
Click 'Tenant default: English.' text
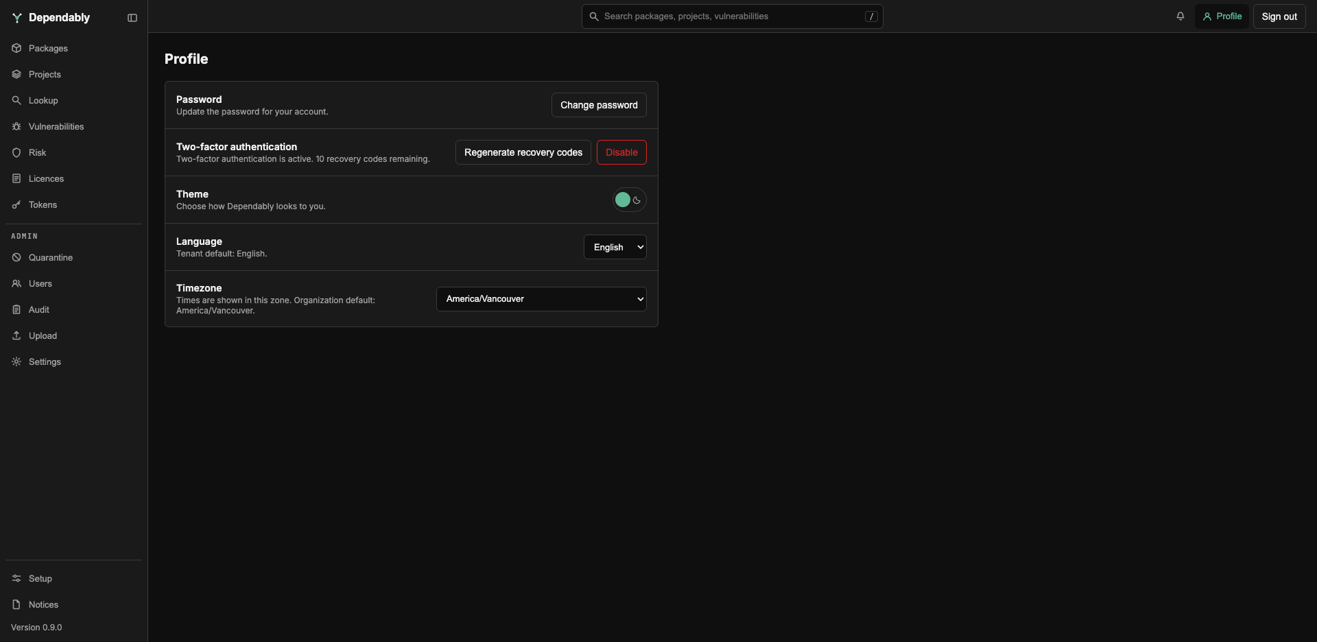222,254
